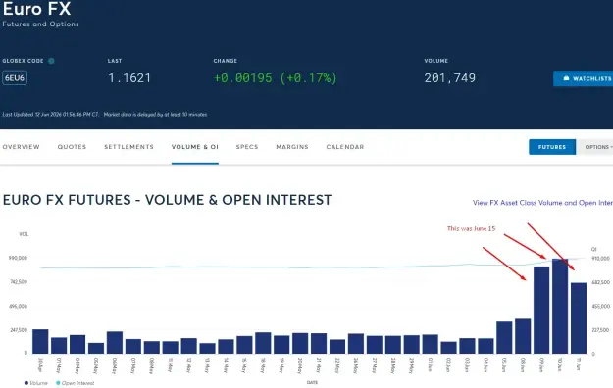613x388 pixels.
Task: Toggle the Volume series in chart legend
Action: point(36,383)
